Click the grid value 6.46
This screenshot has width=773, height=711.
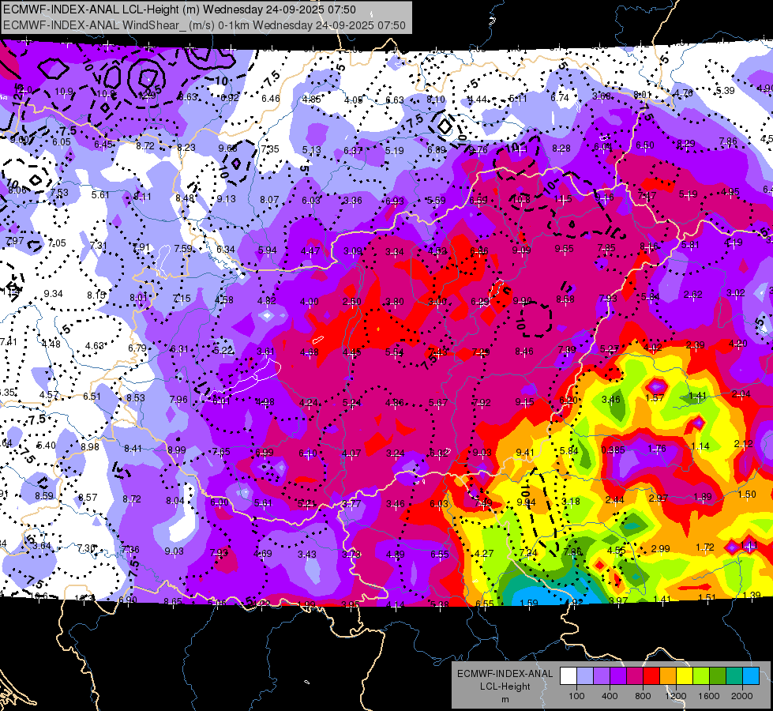click(x=271, y=98)
